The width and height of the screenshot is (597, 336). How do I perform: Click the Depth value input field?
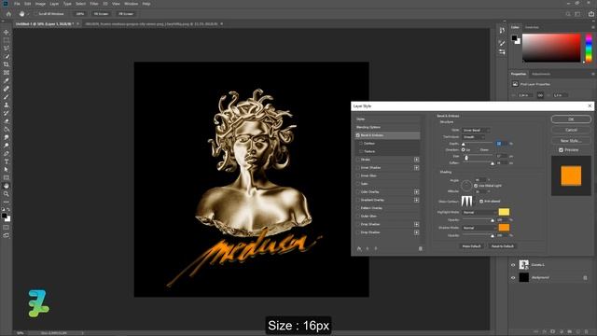[x=501, y=143]
